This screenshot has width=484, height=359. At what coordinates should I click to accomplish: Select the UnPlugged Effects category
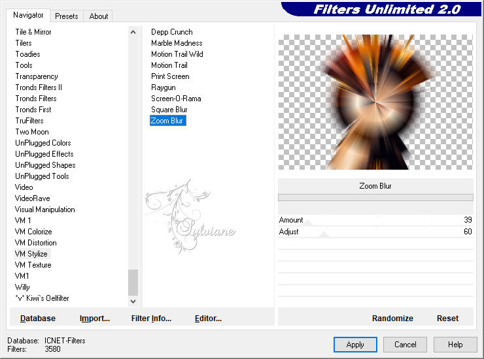click(x=44, y=154)
